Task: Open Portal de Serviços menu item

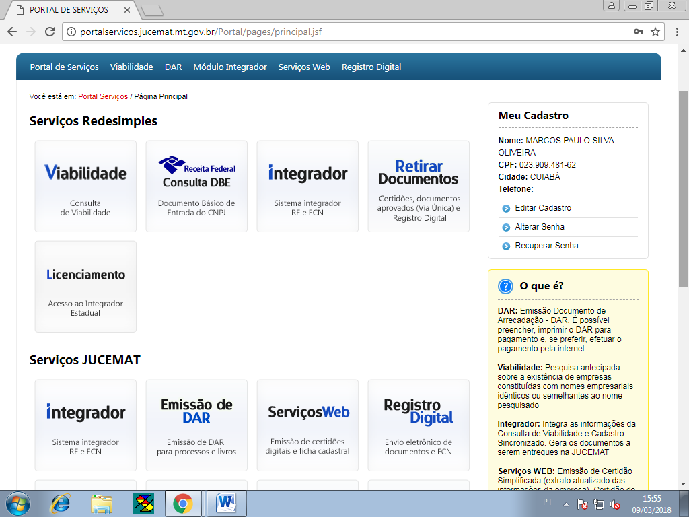Action: pyautogui.click(x=64, y=67)
